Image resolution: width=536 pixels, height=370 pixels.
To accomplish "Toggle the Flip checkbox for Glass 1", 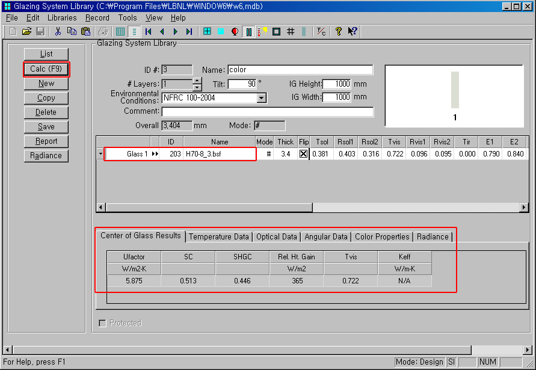I will tap(304, 154).
